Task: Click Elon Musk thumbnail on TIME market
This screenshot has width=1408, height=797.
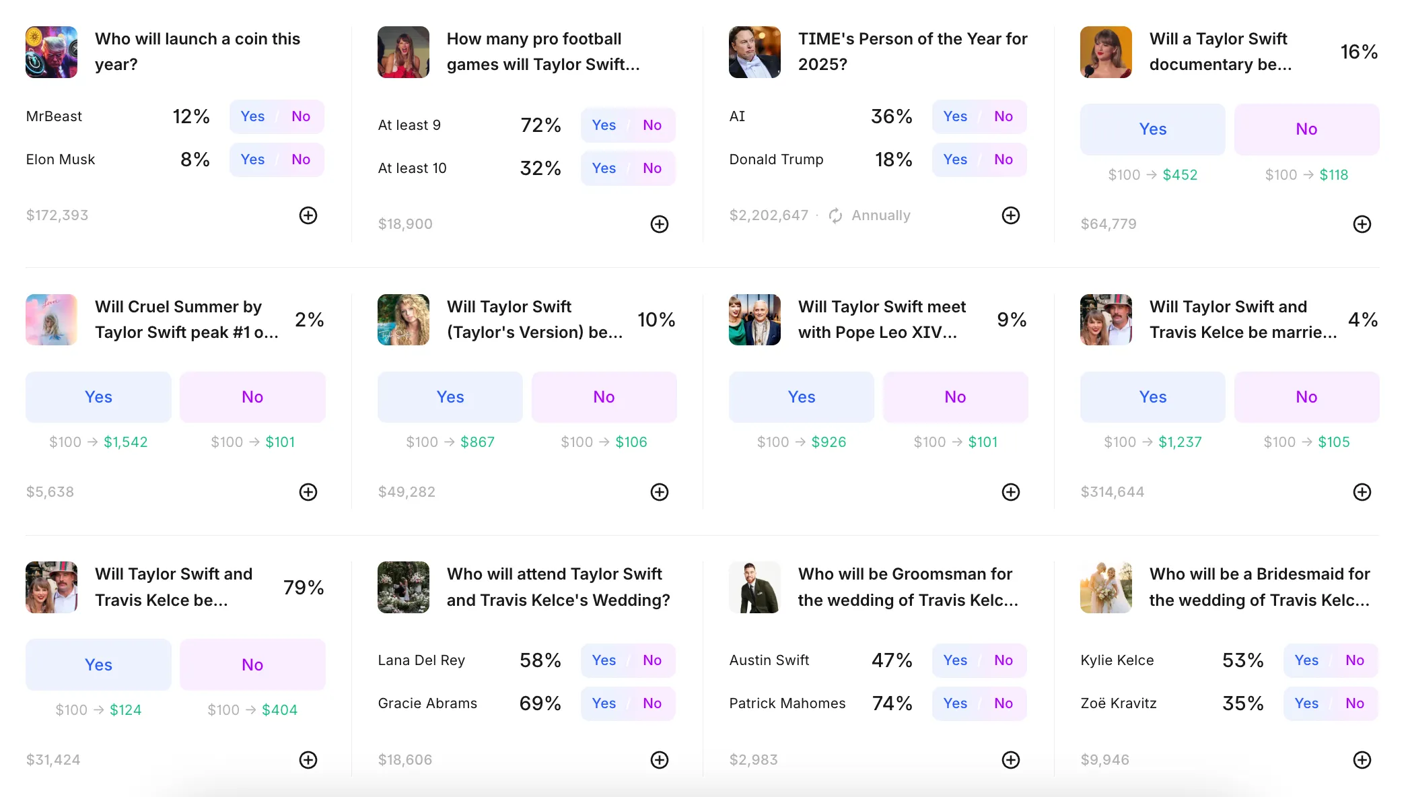Action: (x=754, y=53)
